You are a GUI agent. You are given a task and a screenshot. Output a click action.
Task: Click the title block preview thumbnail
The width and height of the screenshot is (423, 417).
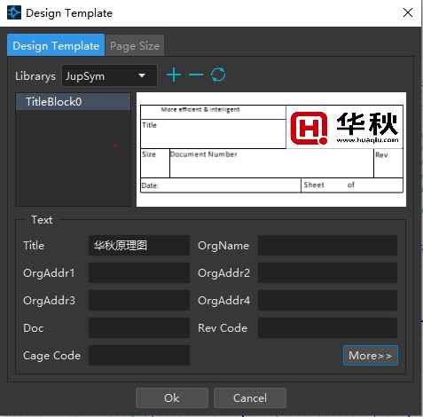(x=271, y=149)
